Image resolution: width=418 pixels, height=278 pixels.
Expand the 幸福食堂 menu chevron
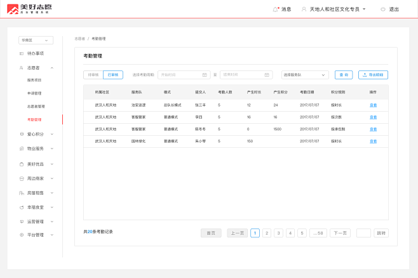click(x=52, y=207)
